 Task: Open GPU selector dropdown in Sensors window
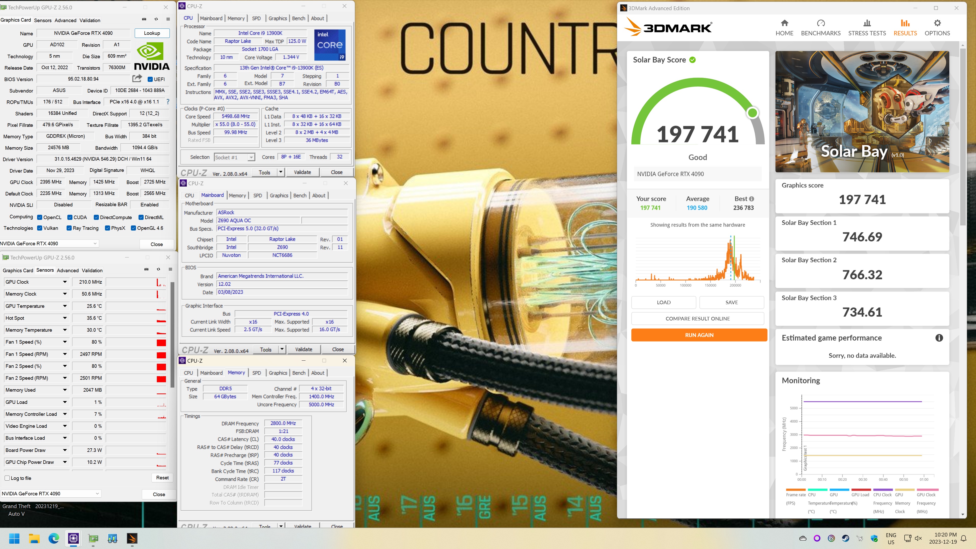click(x=51, y=494)
